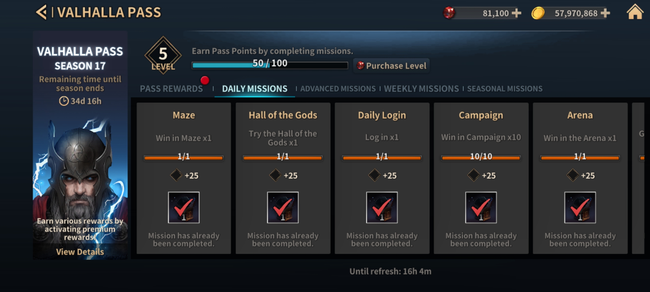Tap the back arrow beside Valhalla Pass
Viewport: 650px width, 292px height.
point(41,12)
